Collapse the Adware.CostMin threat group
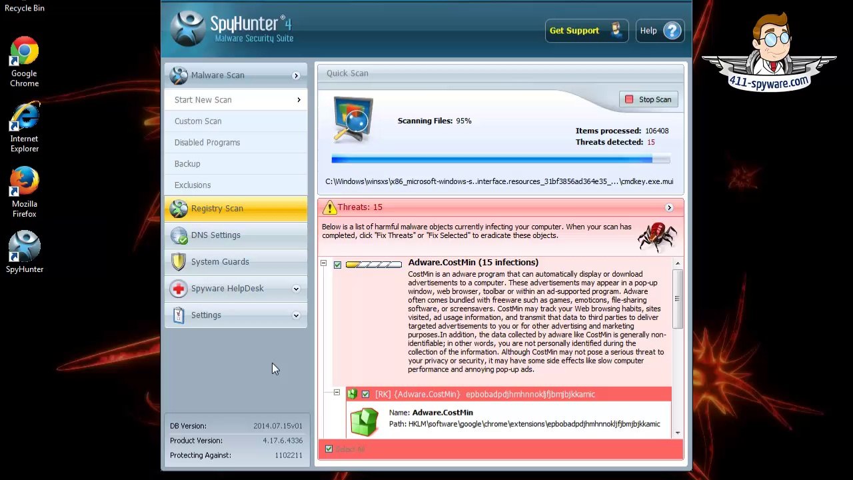Image resolution: width=853 pixels, height=480 pixels. click(x=324, y=263)
